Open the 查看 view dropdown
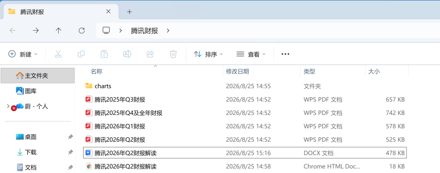This screenshot has width=440, height=173. 251,54
